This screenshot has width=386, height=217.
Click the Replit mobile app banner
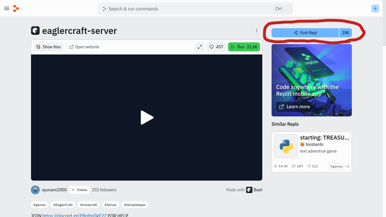click(x=312, y=80)
